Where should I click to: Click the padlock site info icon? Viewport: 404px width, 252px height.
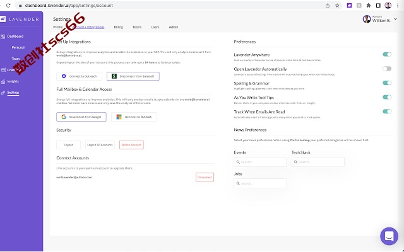[20, 6]
